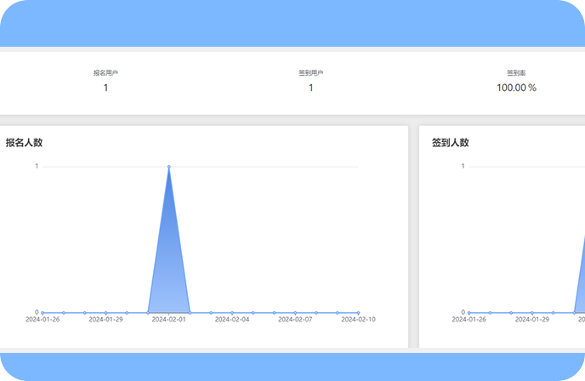585x381 pixels.
Task: Click the 100.00 % sign-in rate value
Action: coord(516,88)
